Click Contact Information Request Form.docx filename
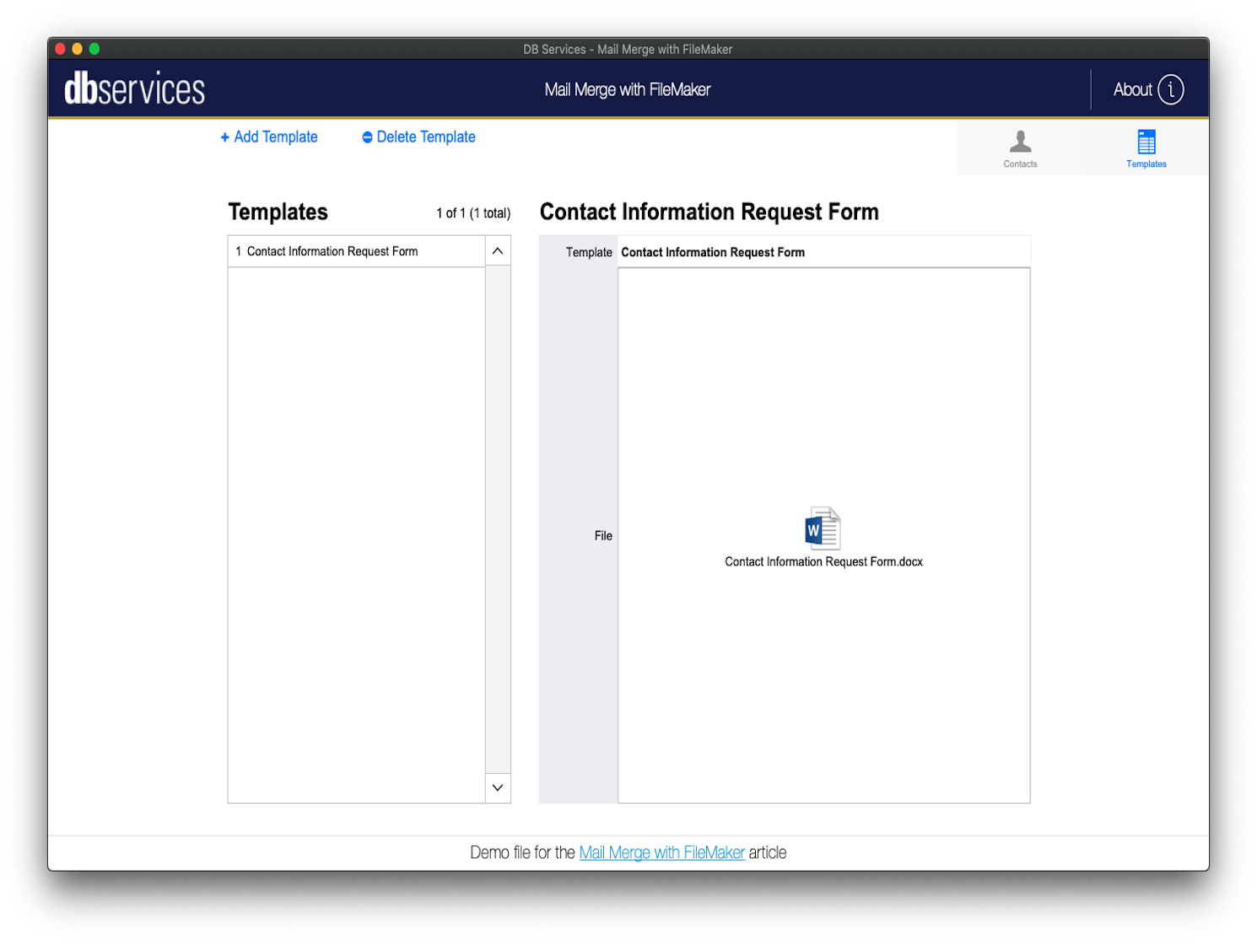Viewport: 1257px width, 944px height. 823,562
